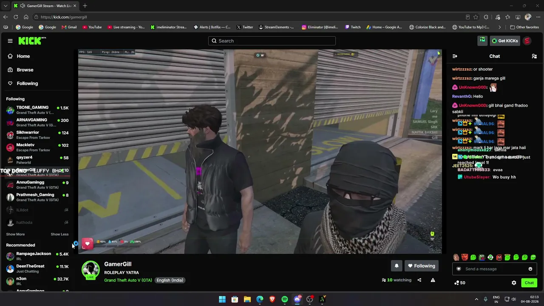Image resolution: width=544 pixels, height=306 pixels.
Task: Open the chat users list icon
Action: coord(534,56)
